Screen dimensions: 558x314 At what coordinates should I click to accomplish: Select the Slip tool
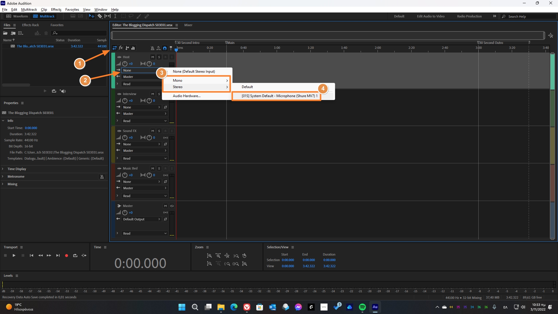[108, 16]
